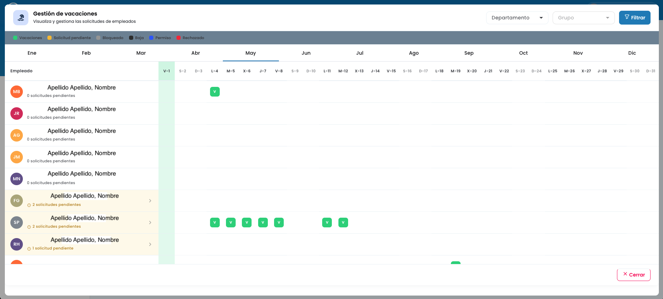Click the blue Permiso legend swatch

click(151, 38)
